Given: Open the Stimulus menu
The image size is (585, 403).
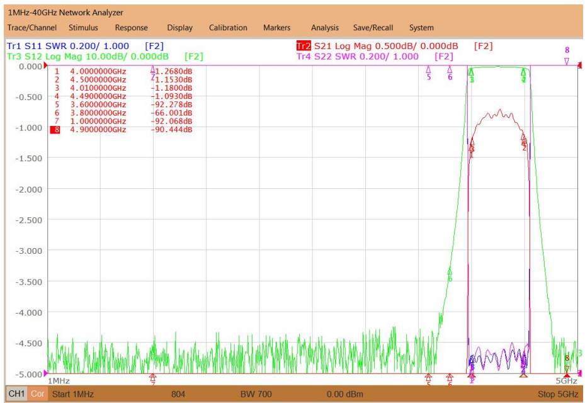Looking at the screenshot, I should click(x=83, y=28).
